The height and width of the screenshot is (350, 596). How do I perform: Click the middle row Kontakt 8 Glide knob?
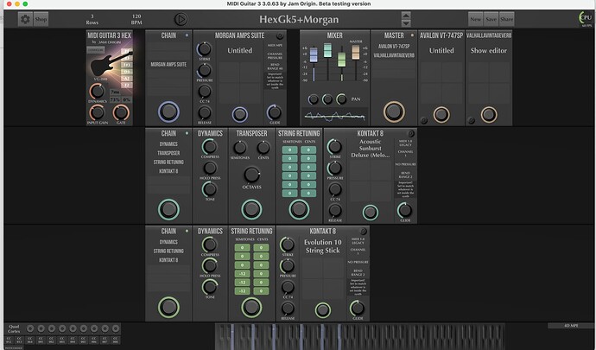[405, 210]
